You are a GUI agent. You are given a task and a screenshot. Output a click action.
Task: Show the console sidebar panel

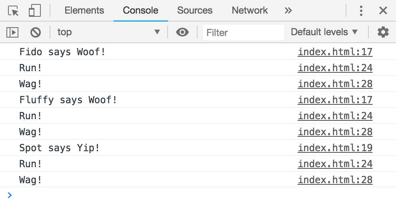point(13,32)
